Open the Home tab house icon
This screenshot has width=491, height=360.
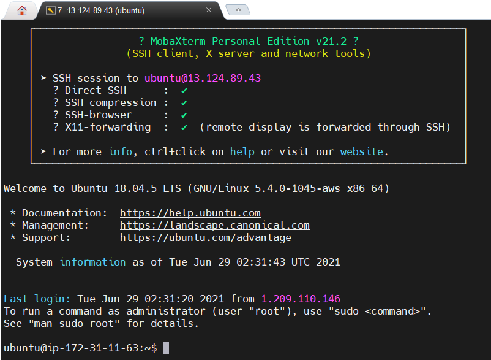tap(22, 10)
